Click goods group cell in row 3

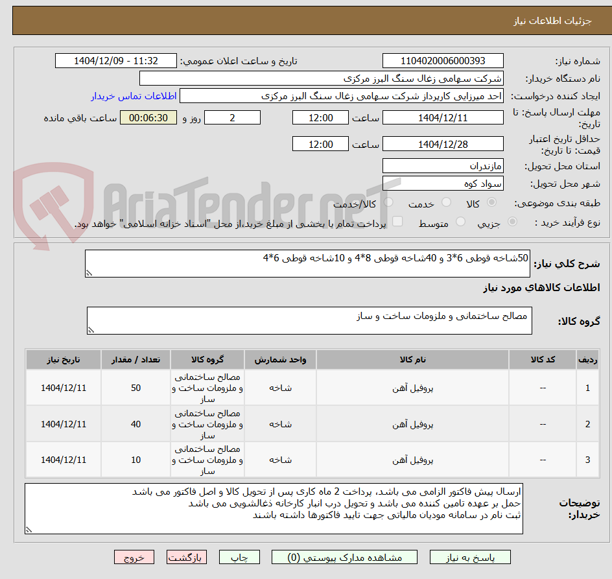click(207, 460)
